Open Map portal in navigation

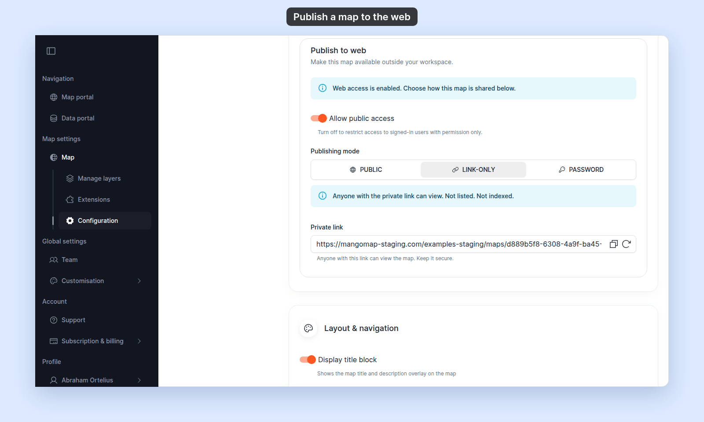pos(97,97)
